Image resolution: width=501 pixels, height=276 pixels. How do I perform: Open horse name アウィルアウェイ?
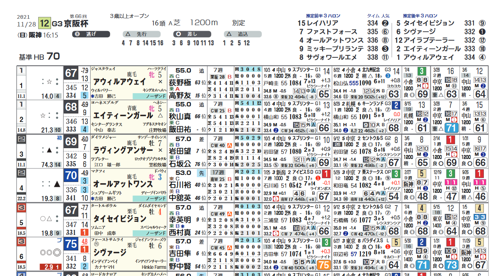119,82
